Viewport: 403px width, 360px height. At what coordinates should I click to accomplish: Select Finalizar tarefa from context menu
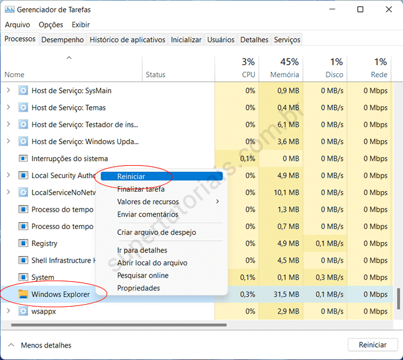141,189
